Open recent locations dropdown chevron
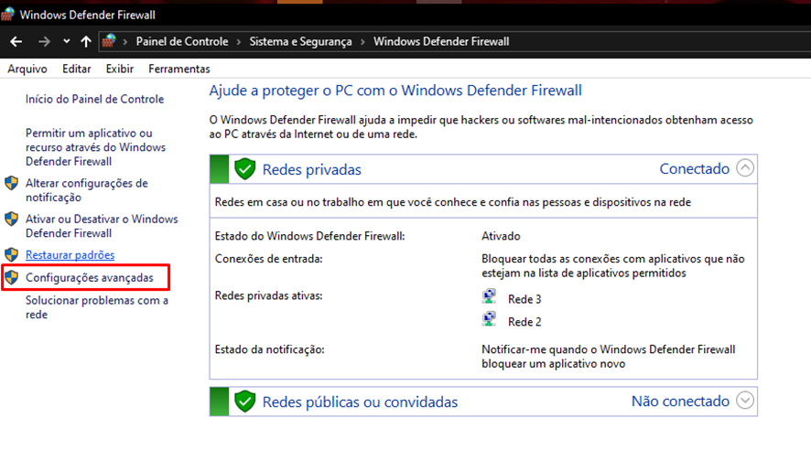The height and width of the screenshot is (461, 811). (x=66, y=41)
